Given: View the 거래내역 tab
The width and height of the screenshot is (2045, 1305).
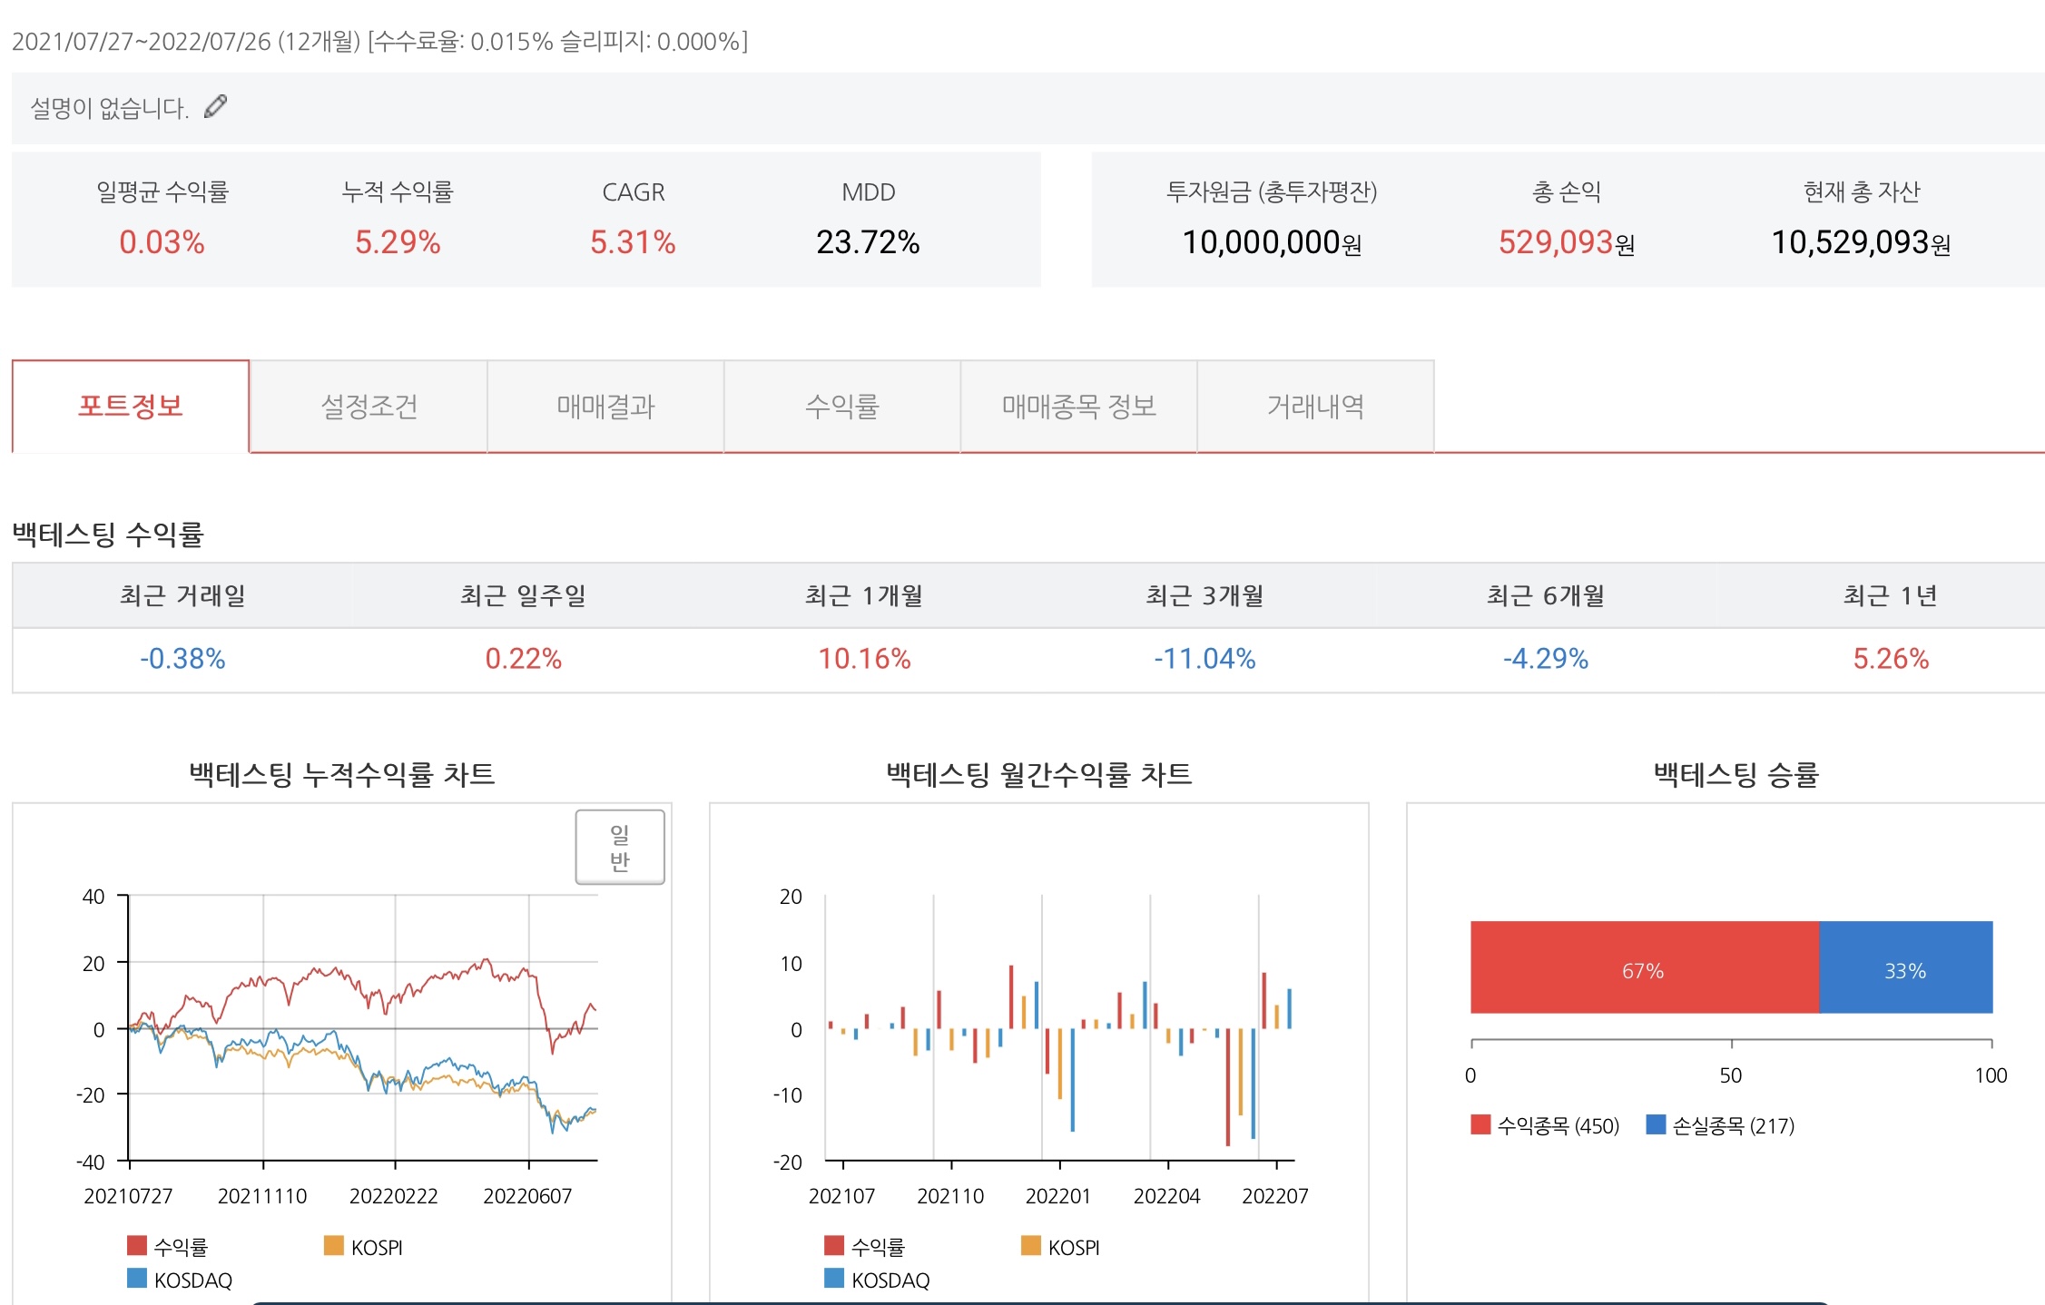Looking at the screenshot, I should pyautogui.click(x=1315, y=406).
